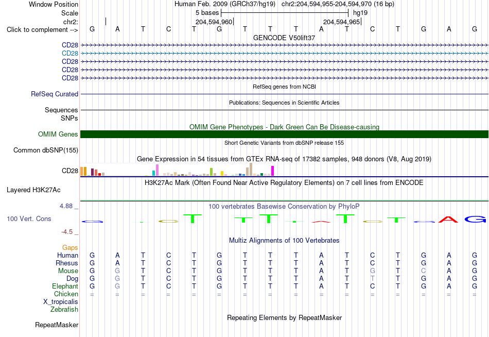Click the Zebrafish alignment row label
This screenshot has width=489, height=337.
[64, 310]
